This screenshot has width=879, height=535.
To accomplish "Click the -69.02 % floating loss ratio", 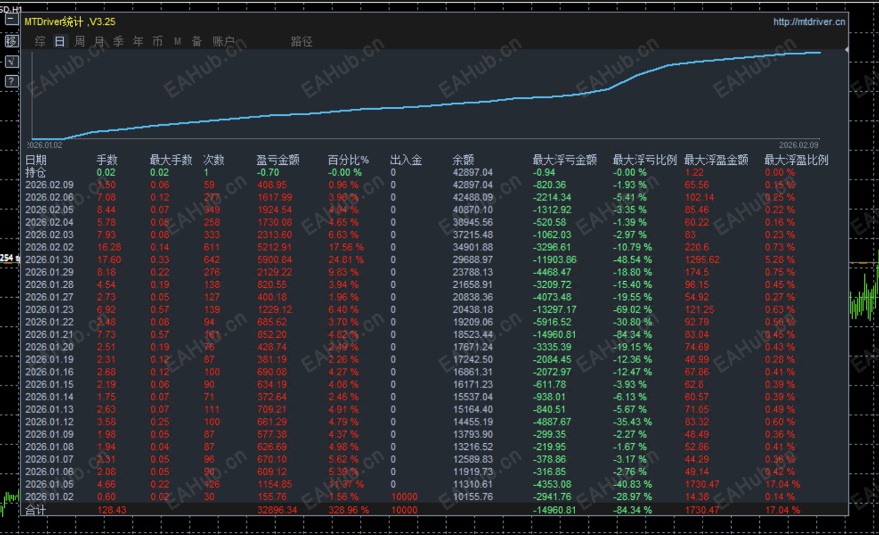I will pos(632,310).
